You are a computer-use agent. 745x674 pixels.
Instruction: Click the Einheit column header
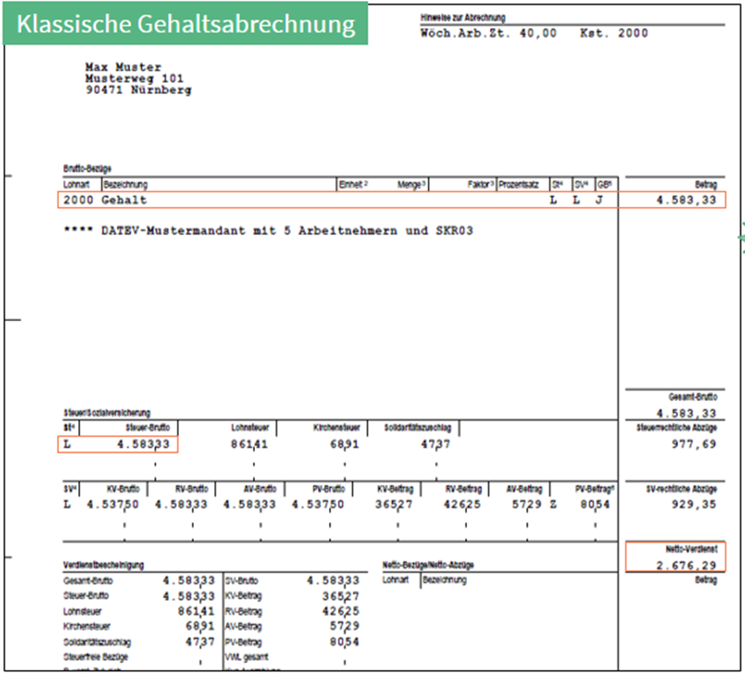tap(353, 184)
